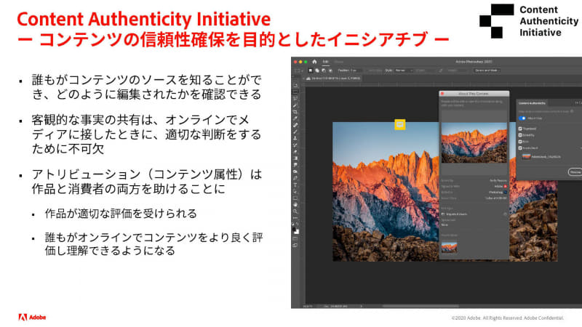Select the Brush tool
The height and width of the screenshot is (327, 582).
coord(295,132)
